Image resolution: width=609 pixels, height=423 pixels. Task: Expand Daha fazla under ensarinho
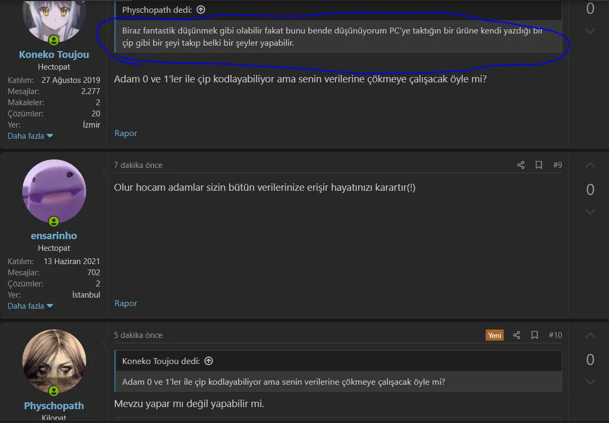[30, 306]
